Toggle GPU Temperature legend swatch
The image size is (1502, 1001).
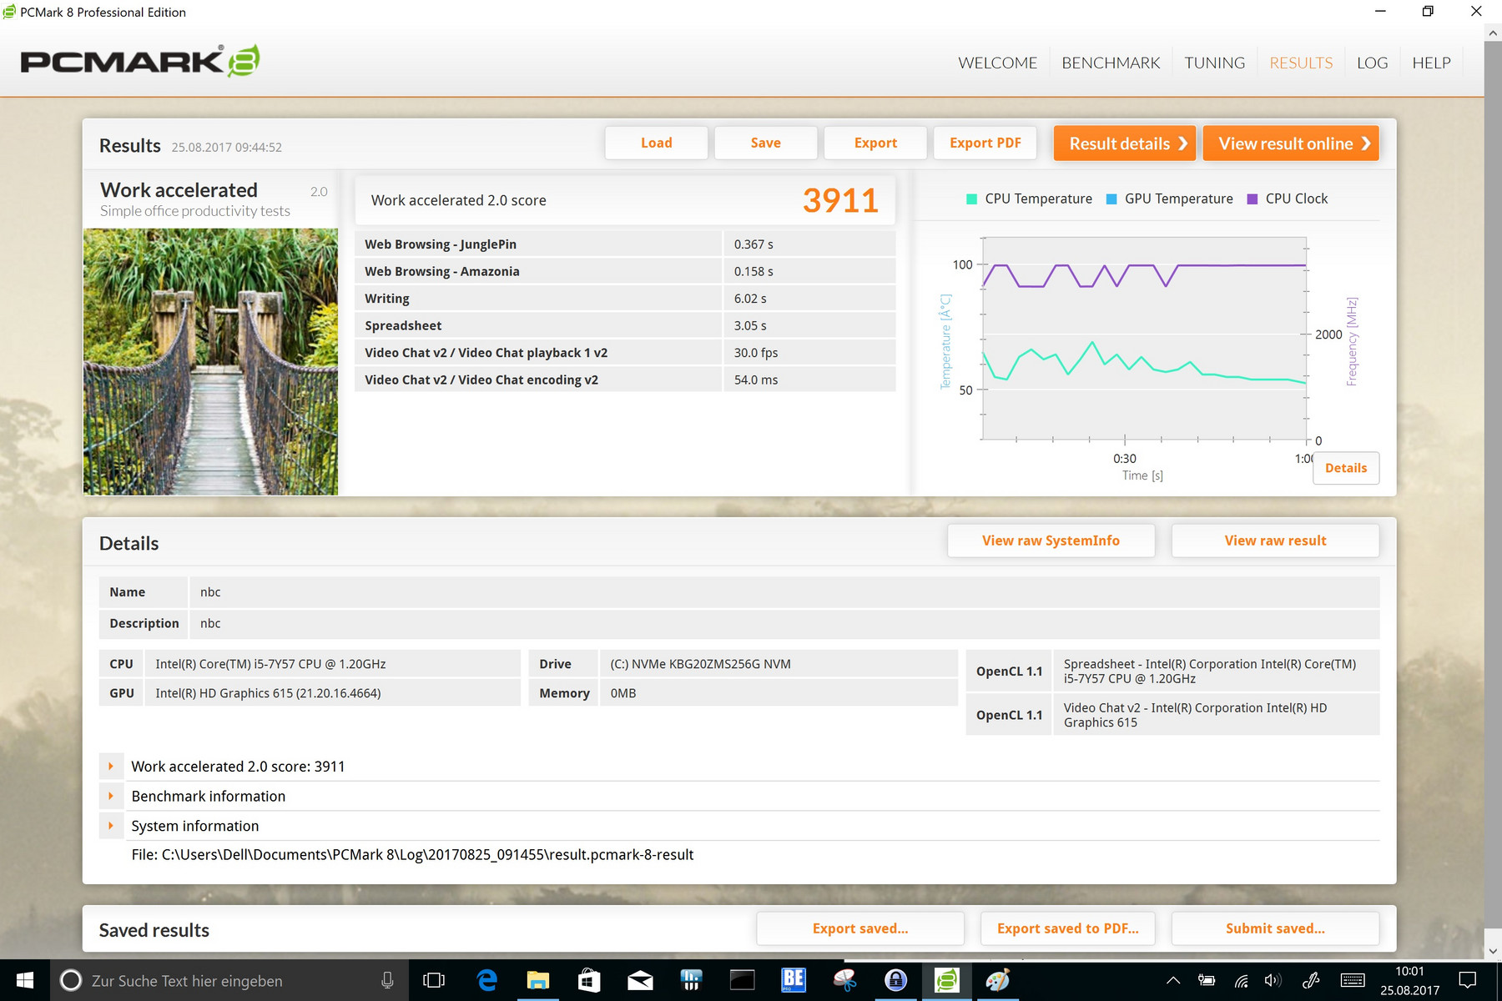click(1111, 199)
